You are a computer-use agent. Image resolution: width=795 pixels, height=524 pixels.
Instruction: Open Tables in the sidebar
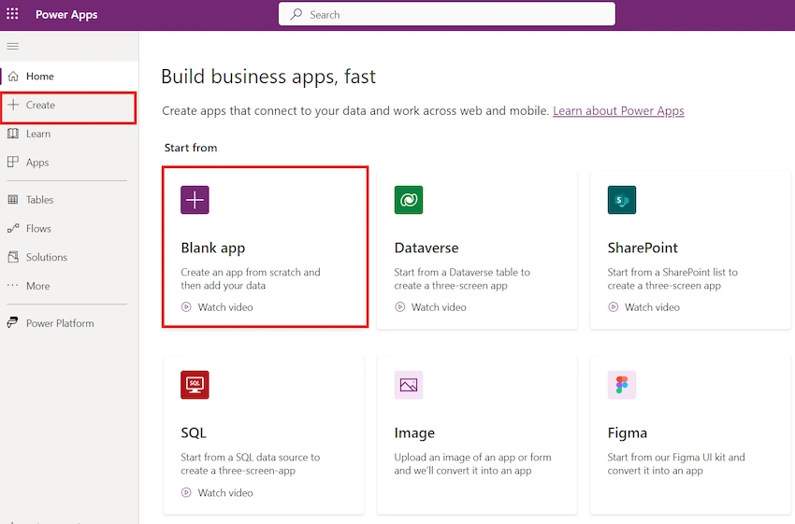[69, 200]
